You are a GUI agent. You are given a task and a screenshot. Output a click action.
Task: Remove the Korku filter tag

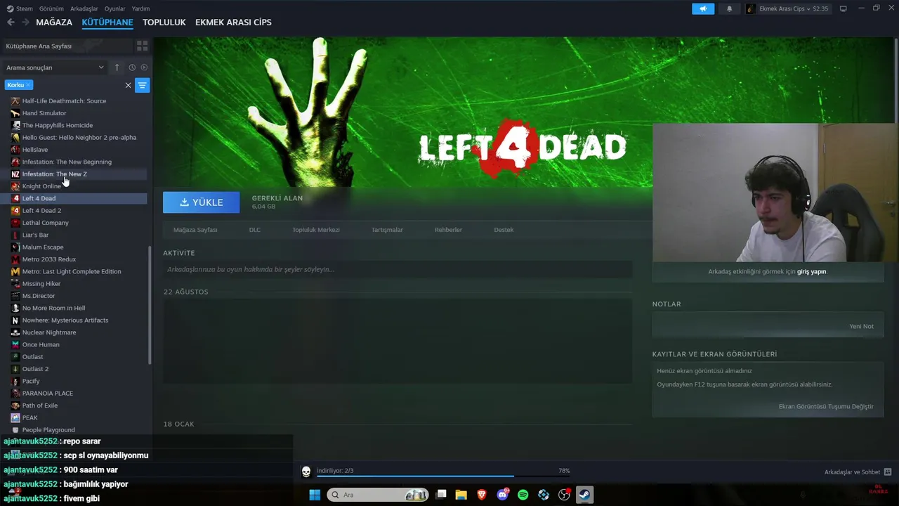28,85
